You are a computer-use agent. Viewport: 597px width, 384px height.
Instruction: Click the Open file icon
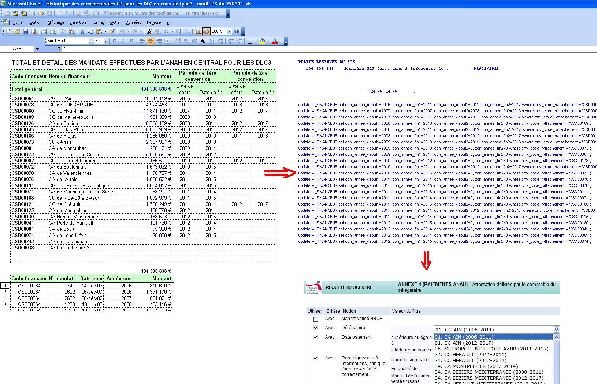tap(16, 31)
